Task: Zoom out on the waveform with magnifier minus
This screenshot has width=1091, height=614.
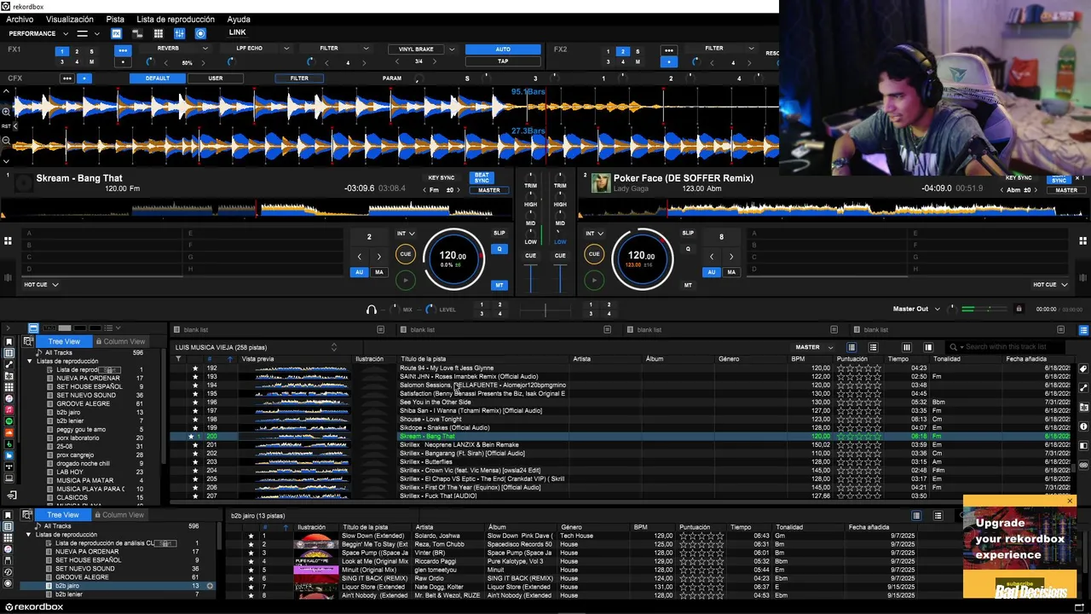Action: [x=6, y=140]
